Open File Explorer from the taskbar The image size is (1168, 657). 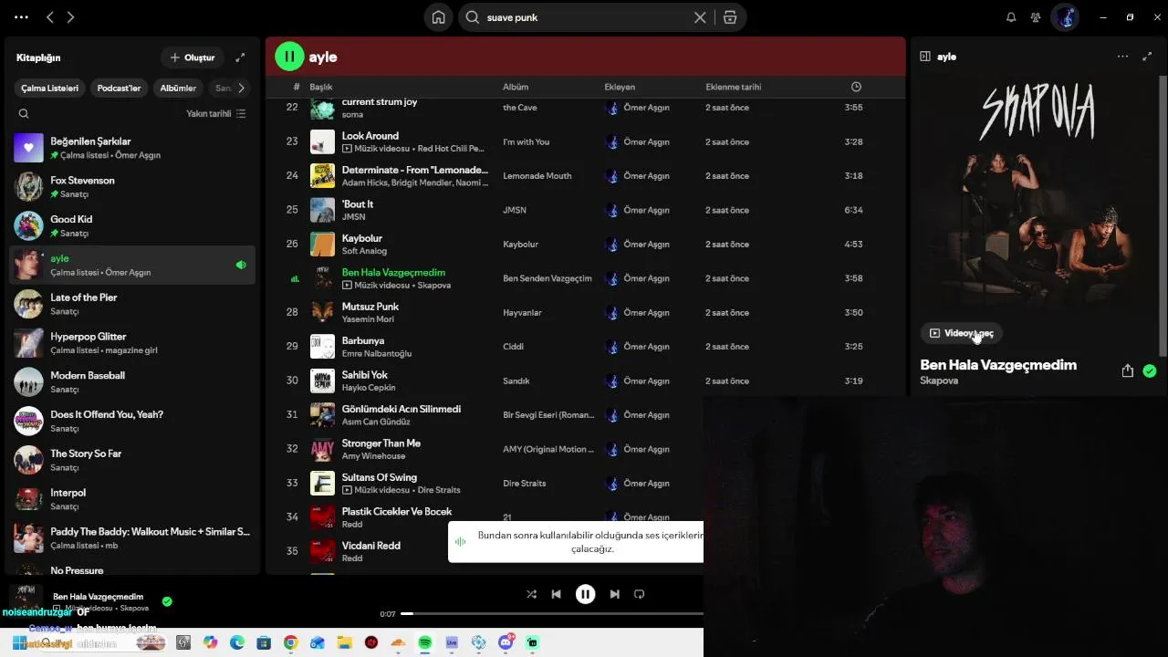pyautogui.click(x=345, y=642)
